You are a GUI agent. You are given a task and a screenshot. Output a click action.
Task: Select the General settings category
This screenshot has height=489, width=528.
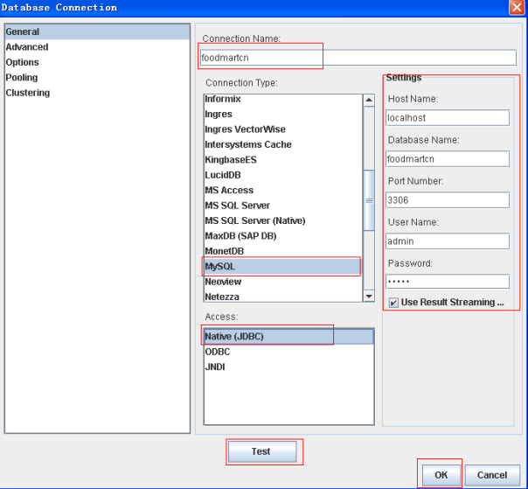97,31
